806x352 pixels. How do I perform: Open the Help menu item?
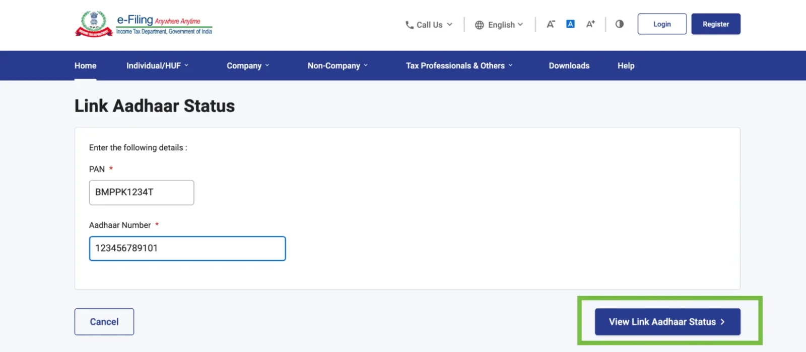pyautogui.click(x=626, y=65)
